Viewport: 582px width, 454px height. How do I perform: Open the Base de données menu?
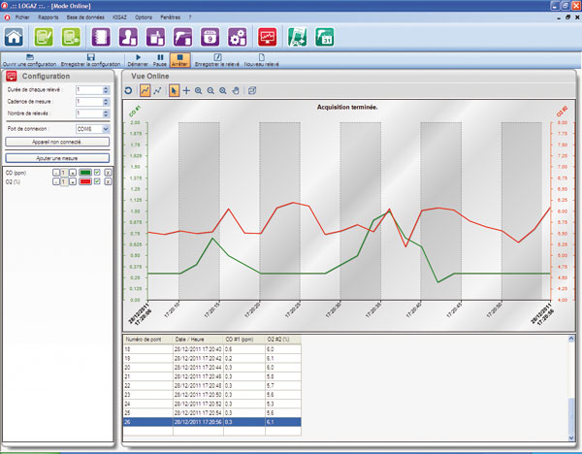click(x=85, y=17)
